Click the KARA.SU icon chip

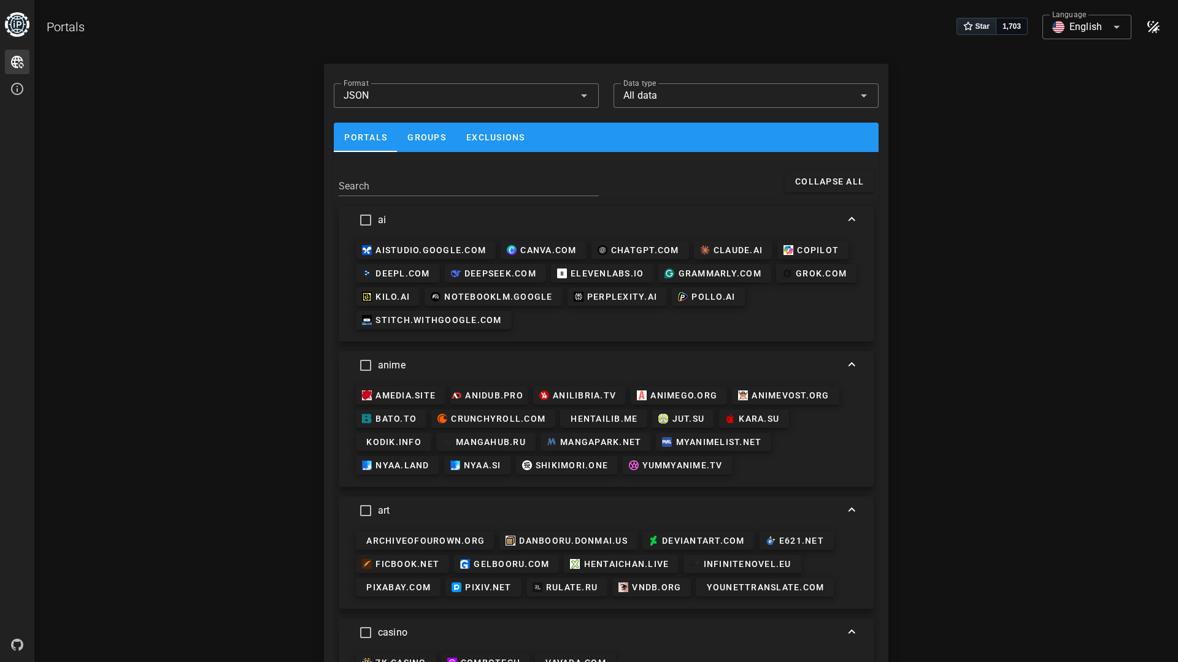point(754,419)
